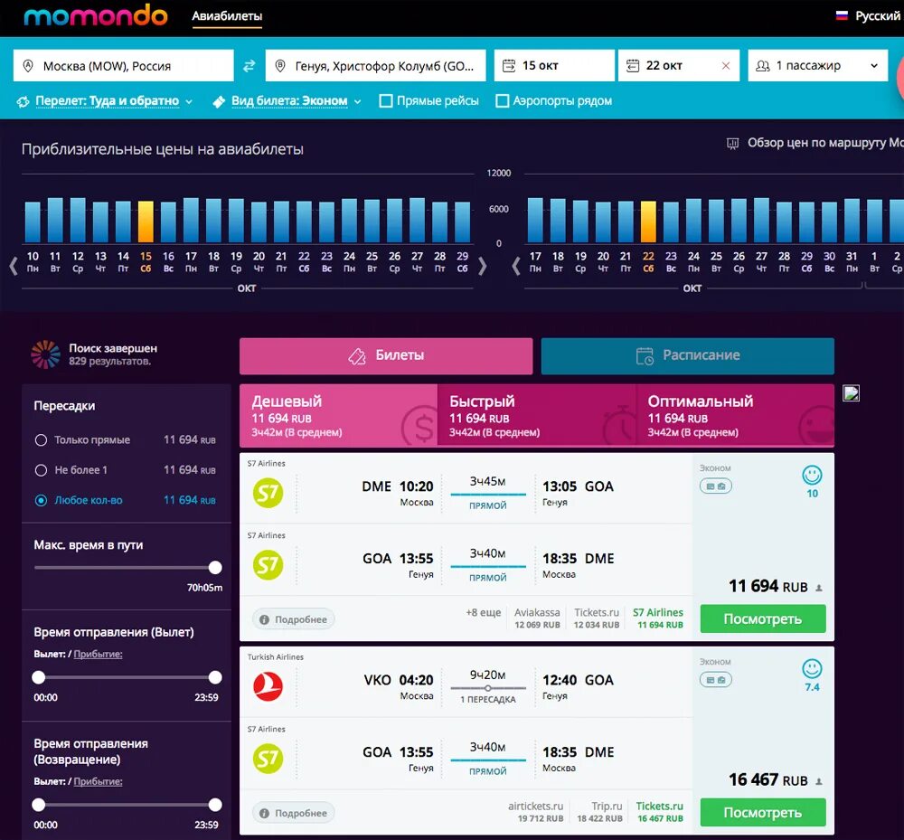Select Любое кол-во radio option

pos(41,500)
